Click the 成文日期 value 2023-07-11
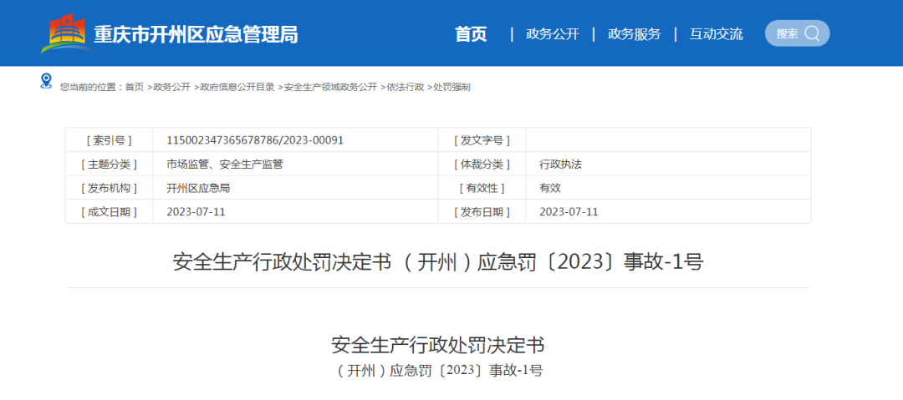The width and height of the screenshot is (903, 400). [196, 212]
